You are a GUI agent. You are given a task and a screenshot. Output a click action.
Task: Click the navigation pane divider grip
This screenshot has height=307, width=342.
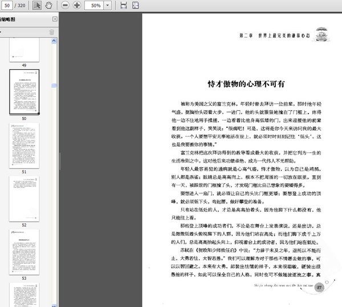60,161
